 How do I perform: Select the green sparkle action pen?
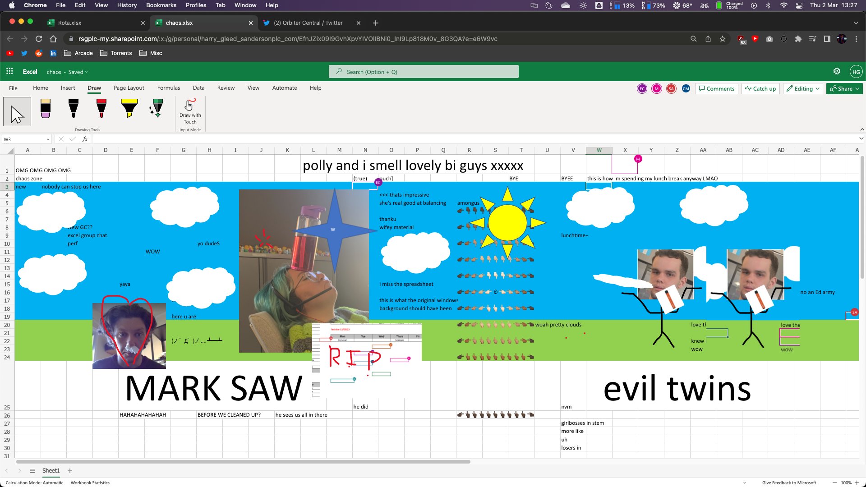(x=157, y=109)
